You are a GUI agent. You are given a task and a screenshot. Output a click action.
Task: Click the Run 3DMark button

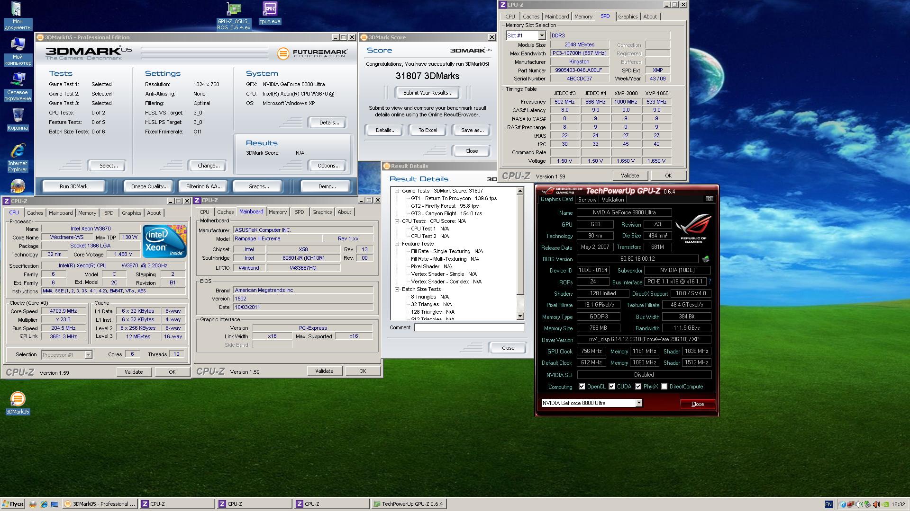73,186
